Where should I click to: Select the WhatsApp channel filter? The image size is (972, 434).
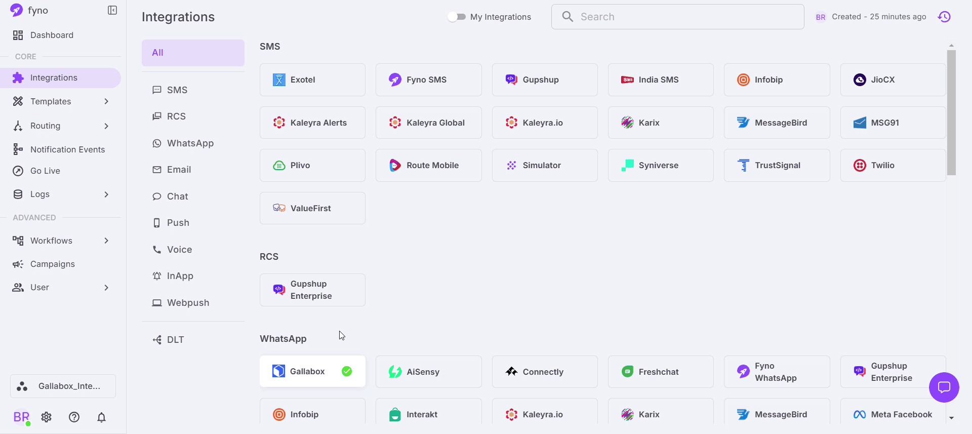click(190, 143)
